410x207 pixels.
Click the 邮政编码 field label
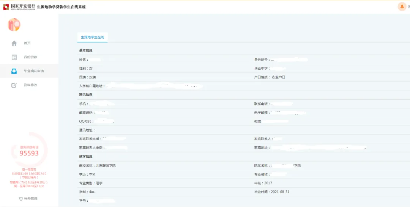[x=87, y=113]
